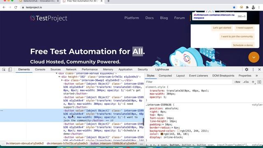Click the browser forward arrow
The width and height of the screenshot is (263, 148).
[x=10, y=7]
